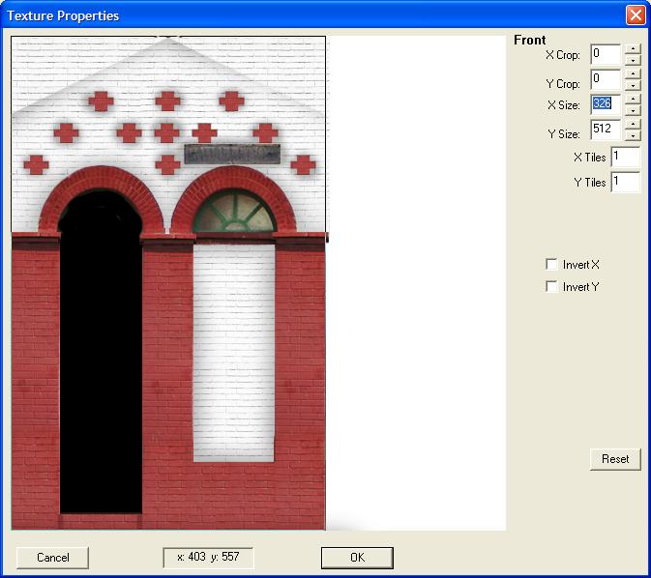Decrease X Size with the down arrow
651x578 pixels.
632,109
